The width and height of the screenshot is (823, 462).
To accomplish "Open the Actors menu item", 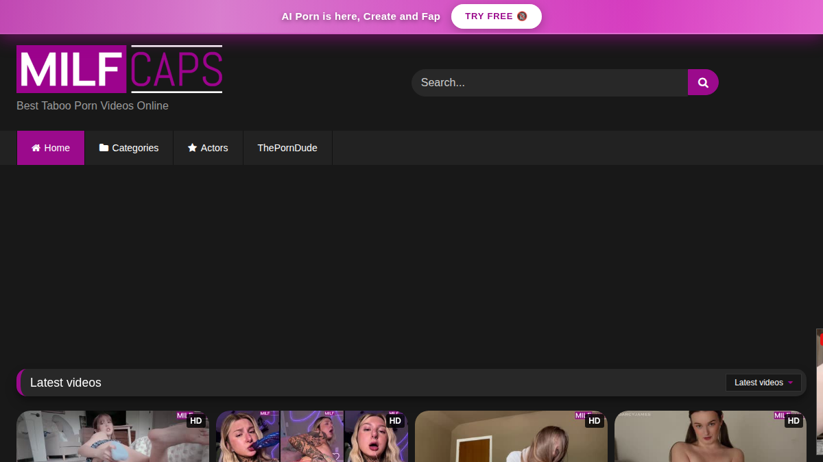I will (x=208, y=148).
